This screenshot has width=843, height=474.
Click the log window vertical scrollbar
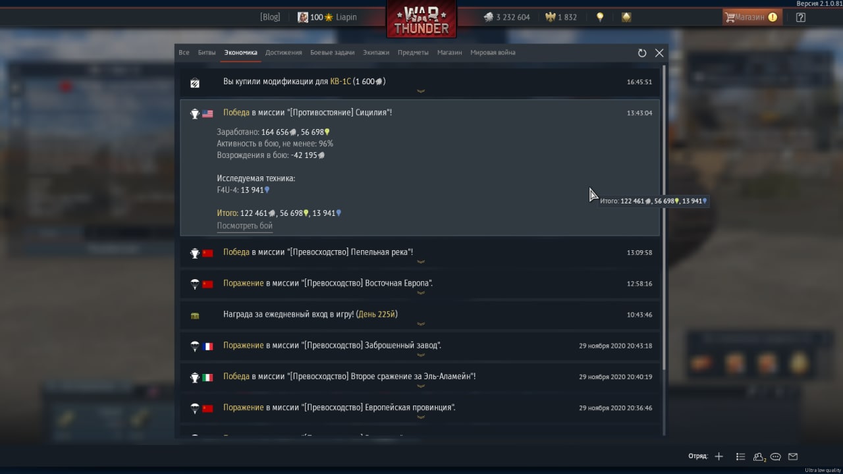tap(664, 217)
